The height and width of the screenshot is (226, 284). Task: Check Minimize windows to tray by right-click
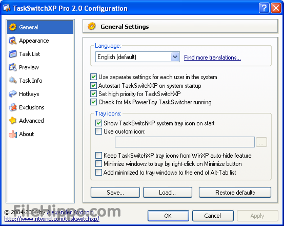(99, 164)
